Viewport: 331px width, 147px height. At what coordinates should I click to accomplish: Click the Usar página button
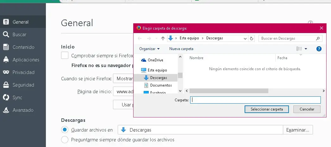[123, 105]
